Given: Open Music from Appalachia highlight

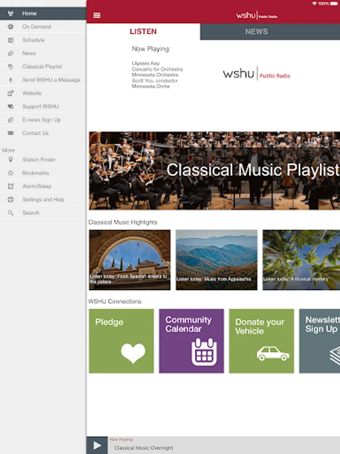Looking at the screenshot, I should 216,260.
